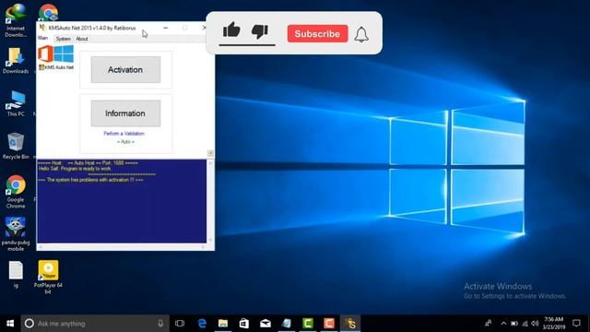Click the Office logo icon in KMSAuto
This screenshot has width=590, height=332.
[x=45, y=53]
